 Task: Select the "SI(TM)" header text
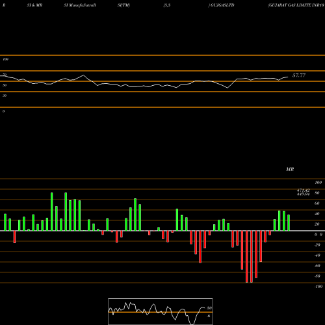pos(123,5)
